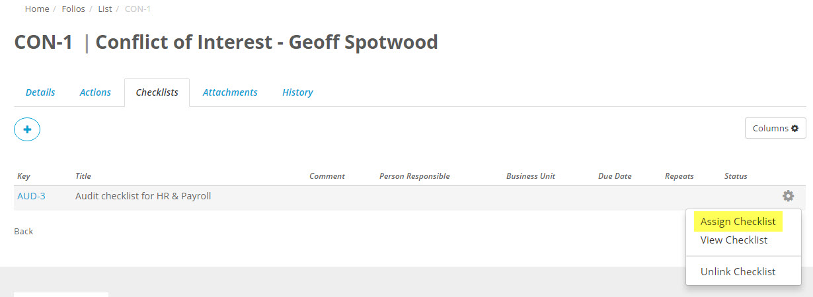Open the Attachments tab
The width and height of the screenshot is (813, 297).
coord(230,92)
